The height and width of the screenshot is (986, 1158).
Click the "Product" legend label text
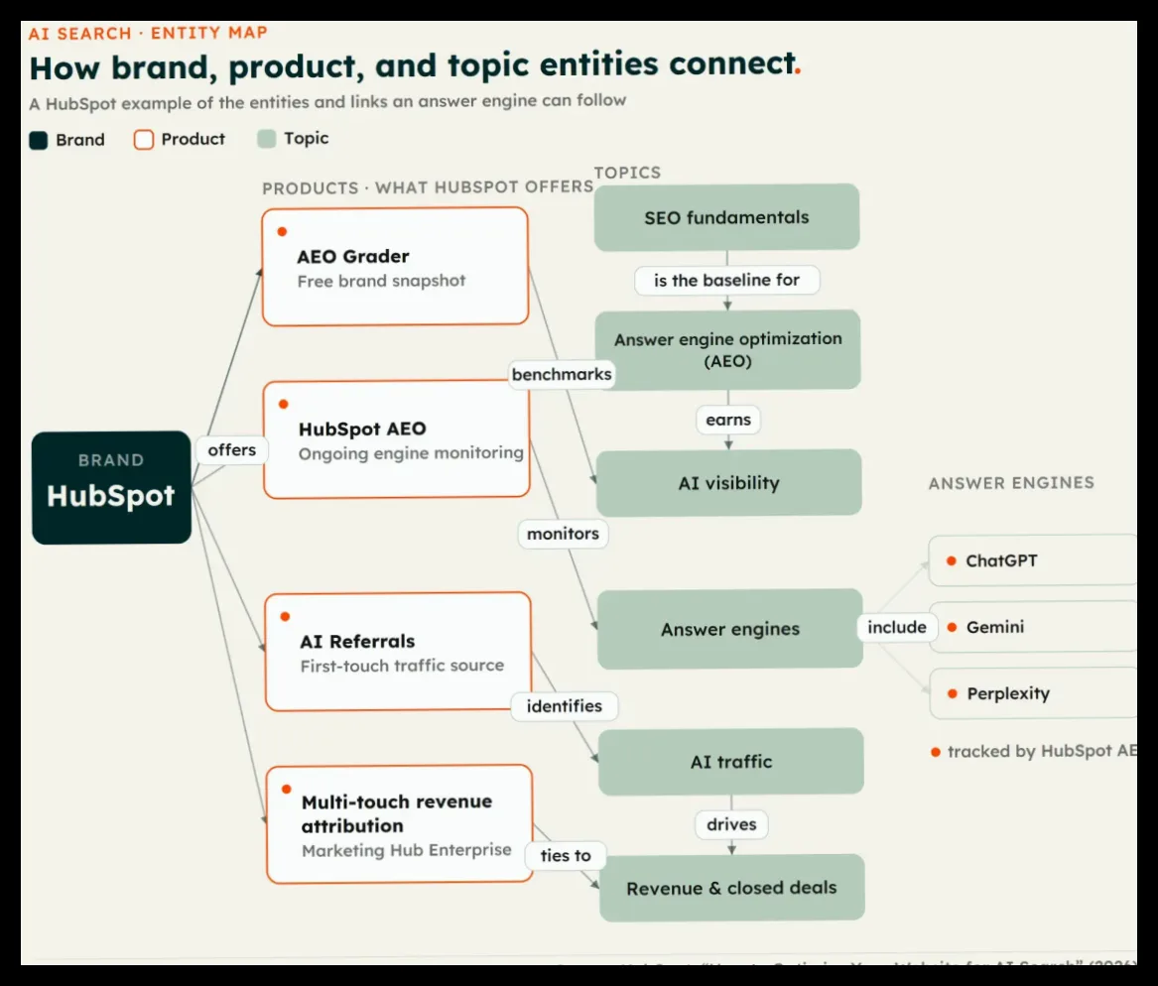(193, 139)
